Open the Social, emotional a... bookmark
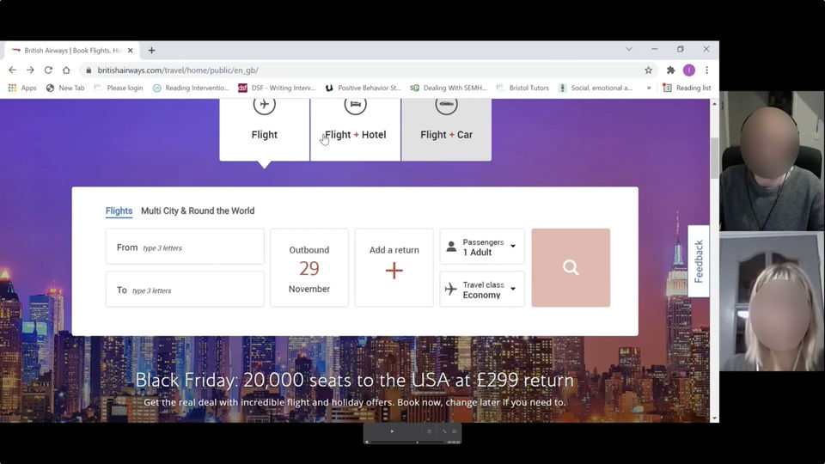Screen dimensions: 825x464 pos(596,88)
